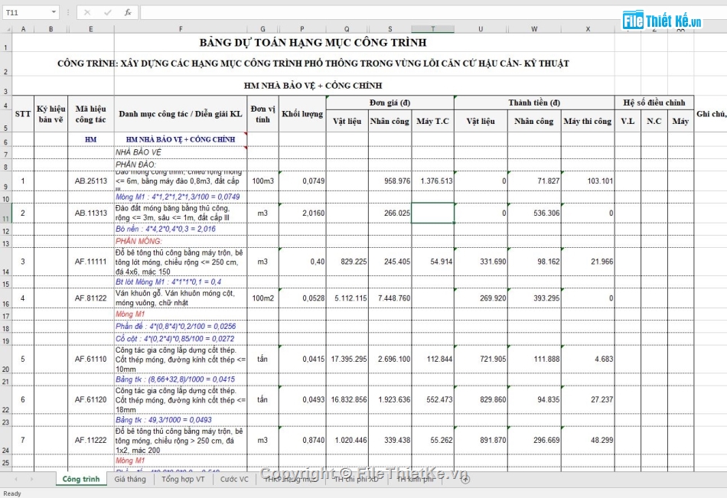Click the V.L subheading cell

[628, 121]
